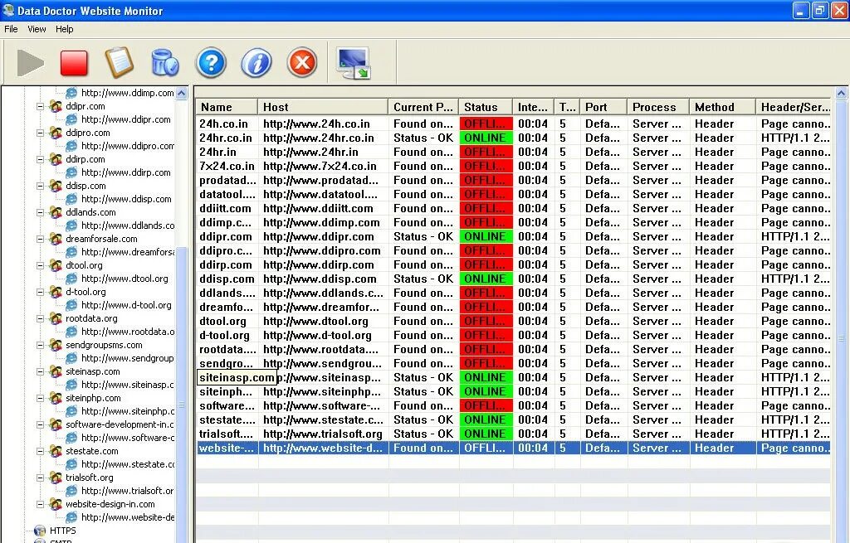Click the highlighted website-... row name
Viewport: 850px width, 543px height.
click(x=226, y=448)
